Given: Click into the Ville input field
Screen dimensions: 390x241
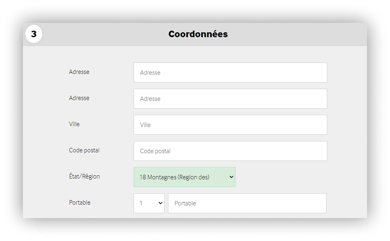Looking at the screenshot, I should click(x=230, y=125).
